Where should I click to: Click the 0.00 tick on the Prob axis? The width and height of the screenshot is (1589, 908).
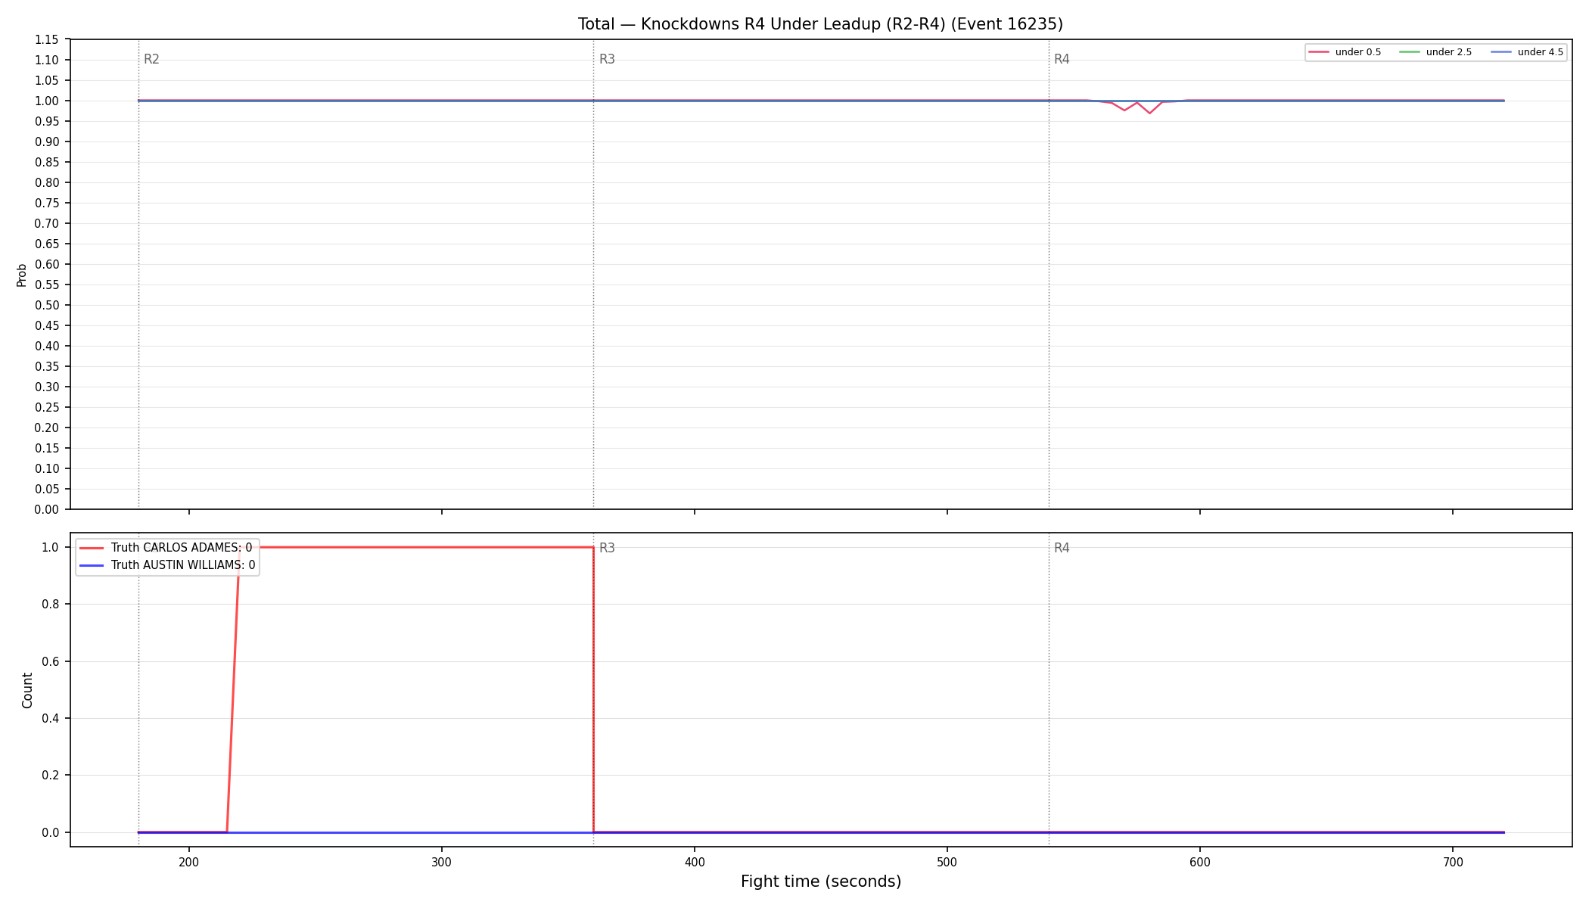click(47, 509)
